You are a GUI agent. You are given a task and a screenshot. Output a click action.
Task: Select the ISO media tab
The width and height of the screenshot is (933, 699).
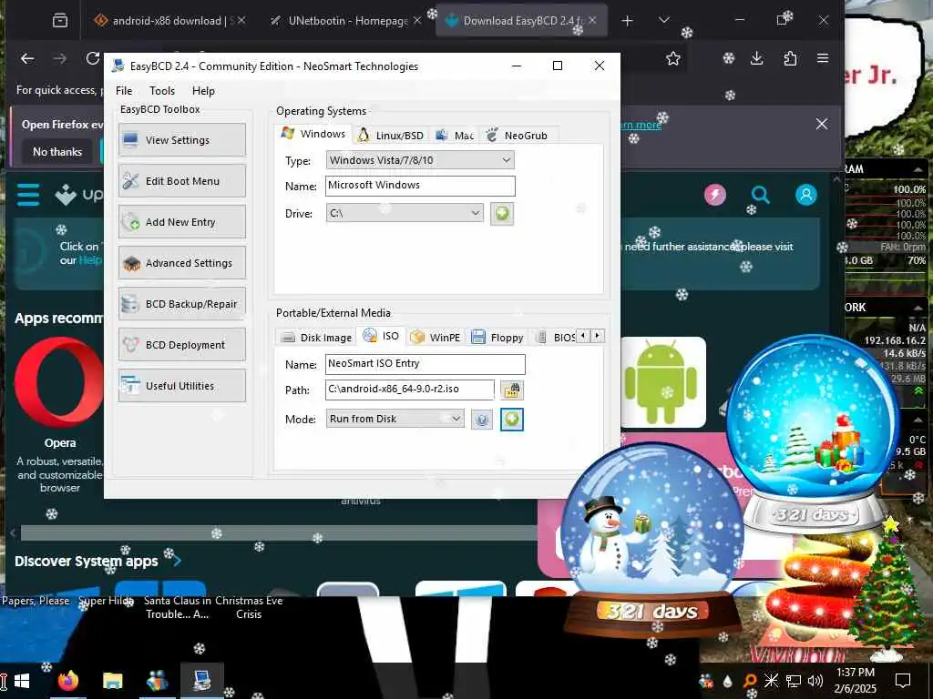point(382,336)
